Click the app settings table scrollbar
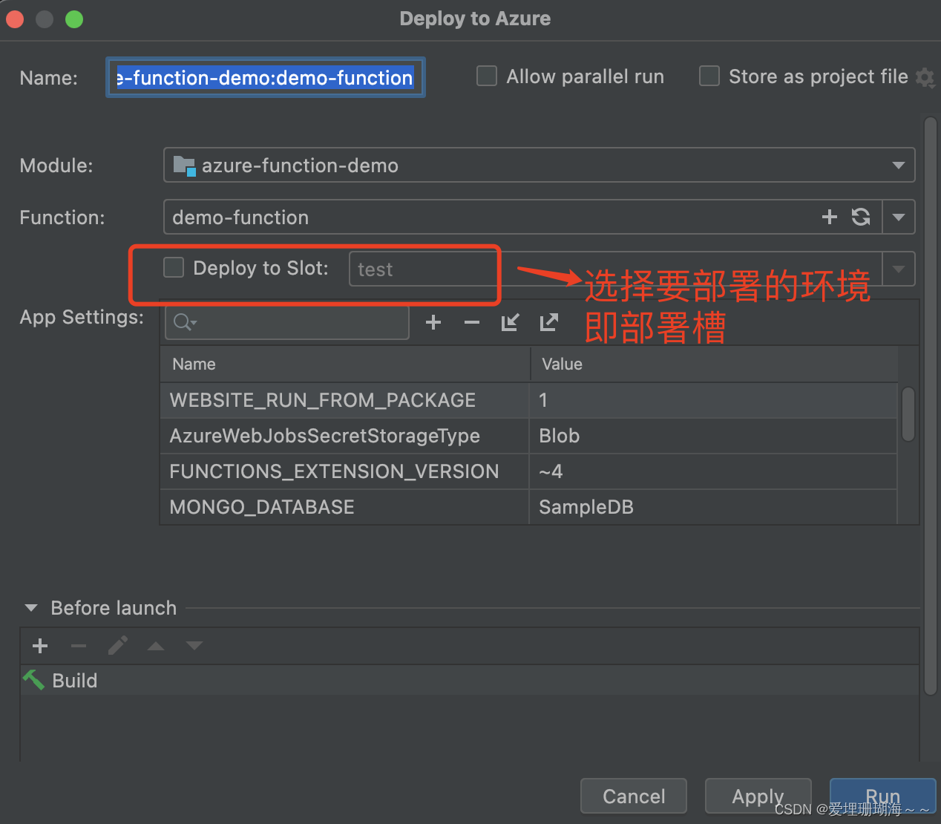The width and height of the screenshot is (941, 824). point(908,414)
